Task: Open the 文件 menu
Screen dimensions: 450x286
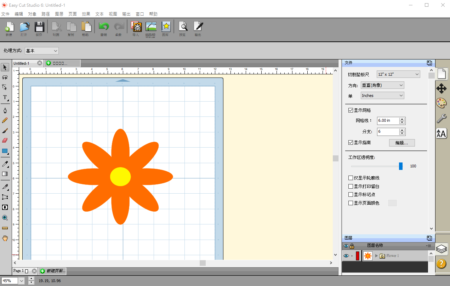Action: coord(5,14)
